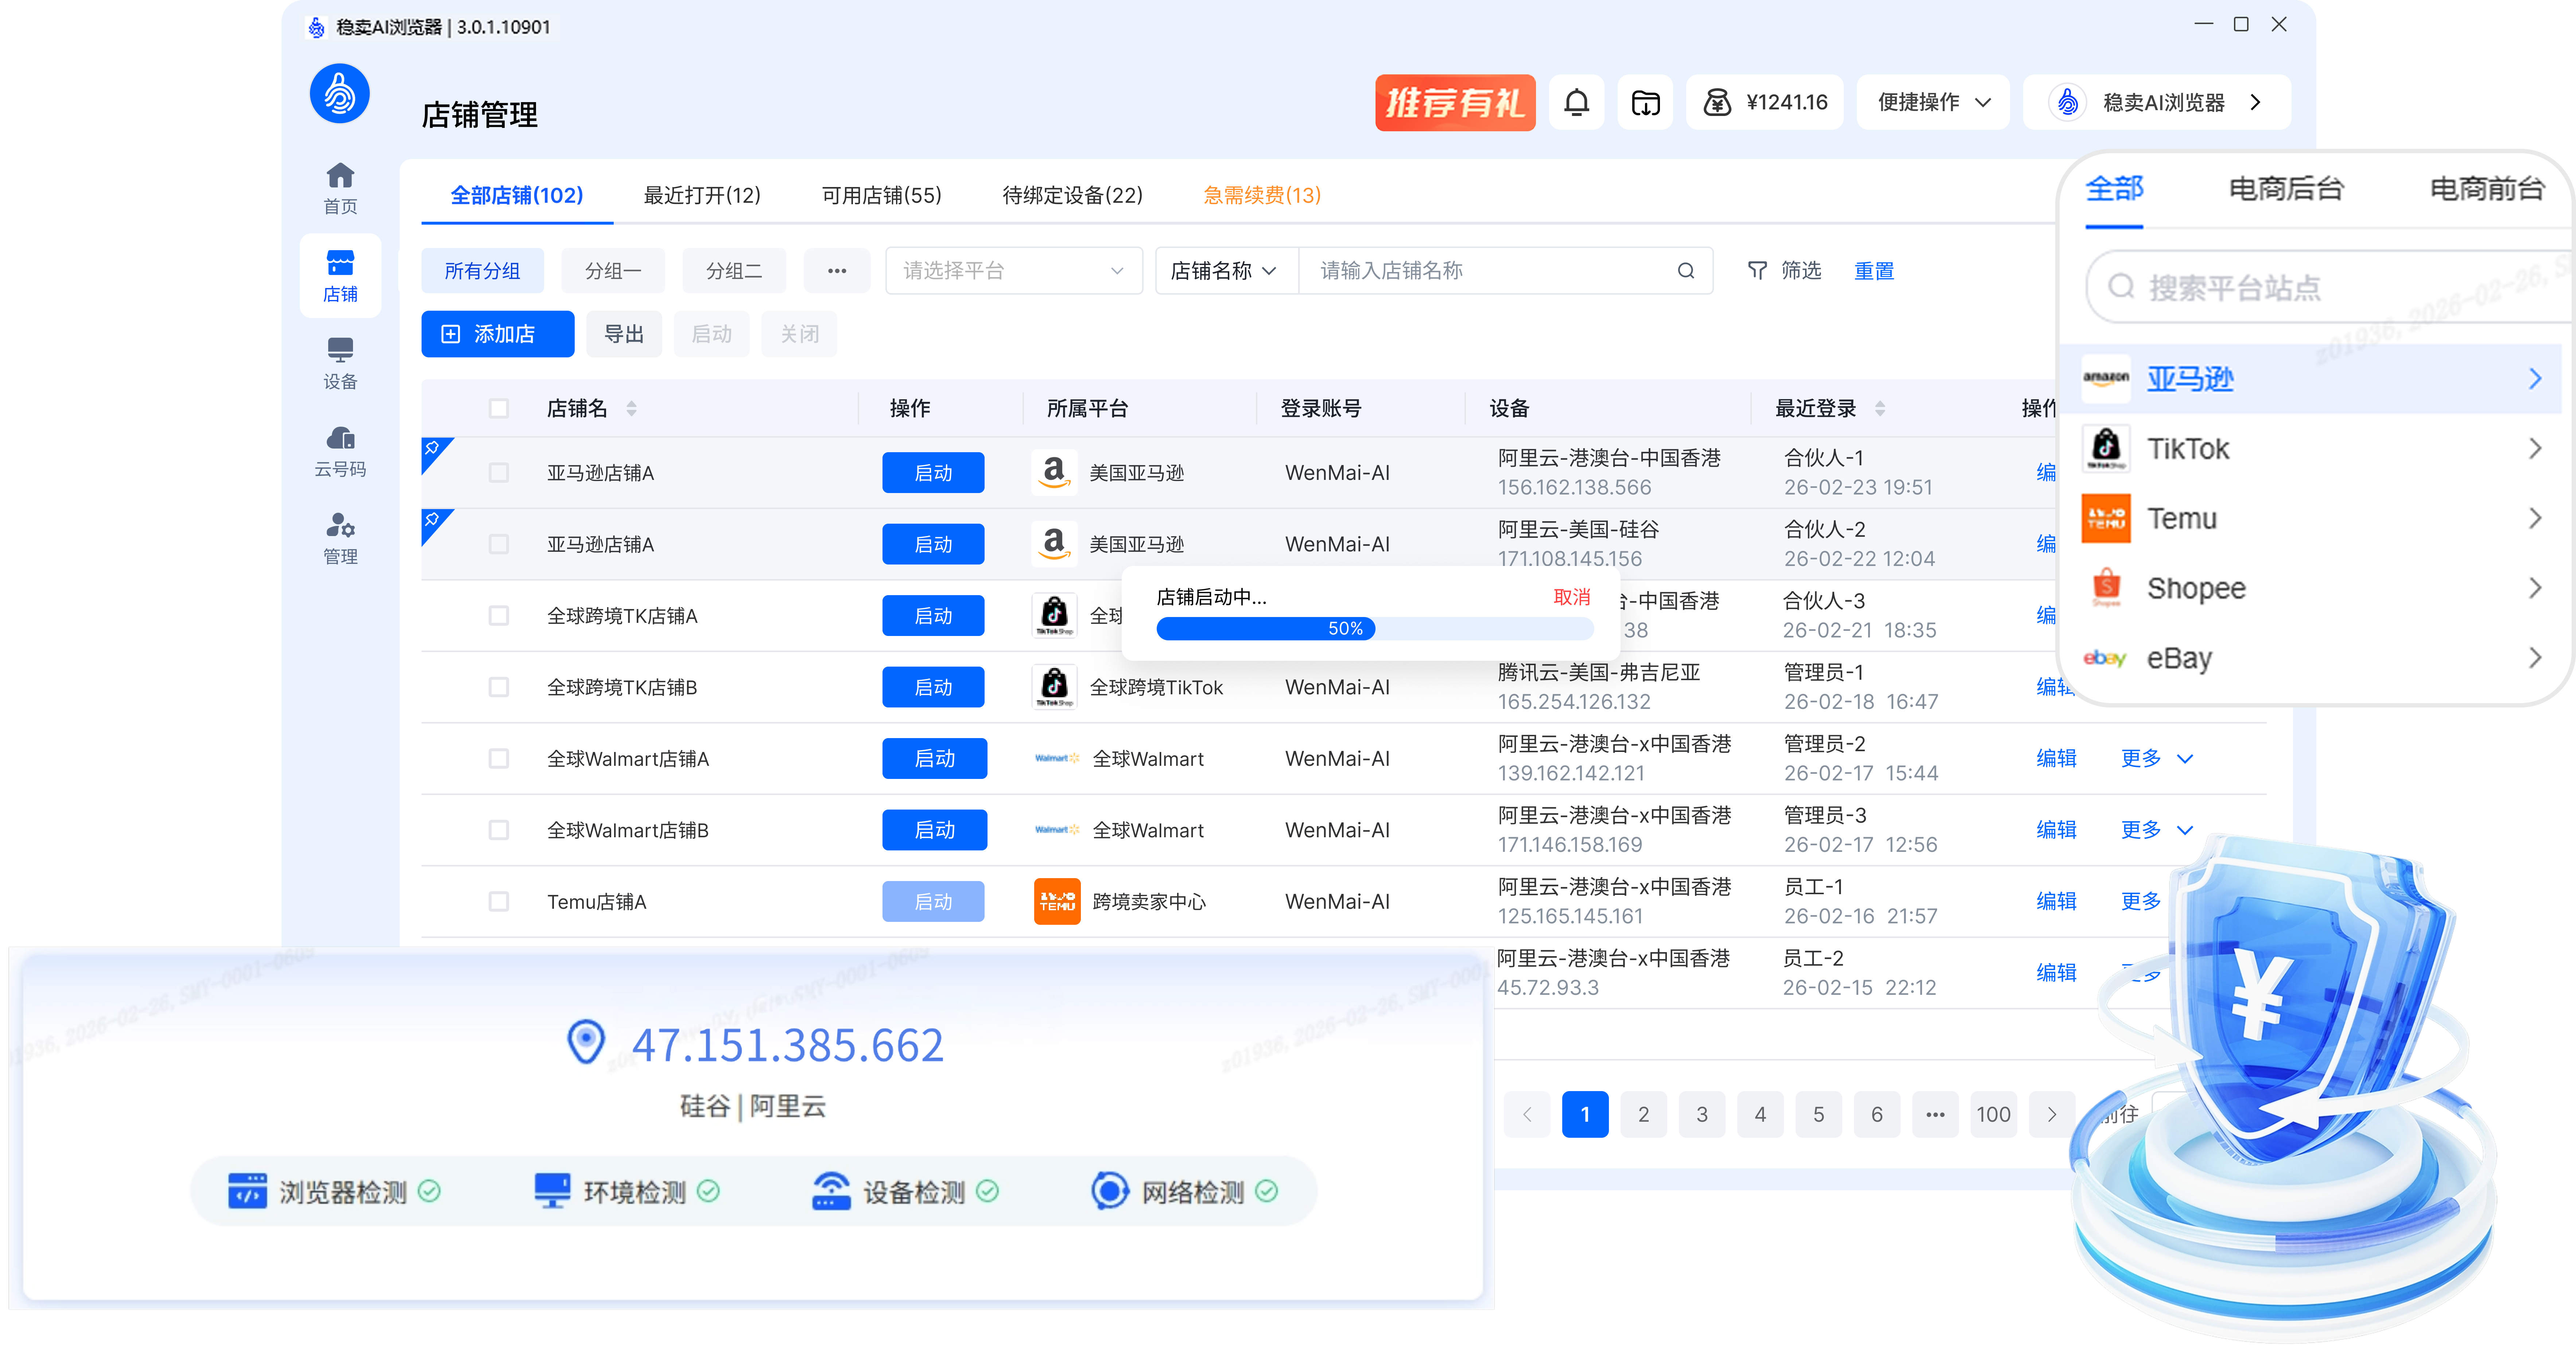The width and height of the screenshot is (2576, 1350).
Task: Select the Temu店铺A checkbox
Action: pyautogui.click(x=499, y=901)
